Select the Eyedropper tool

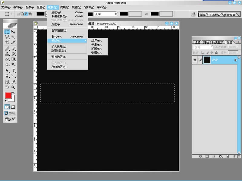13,82
